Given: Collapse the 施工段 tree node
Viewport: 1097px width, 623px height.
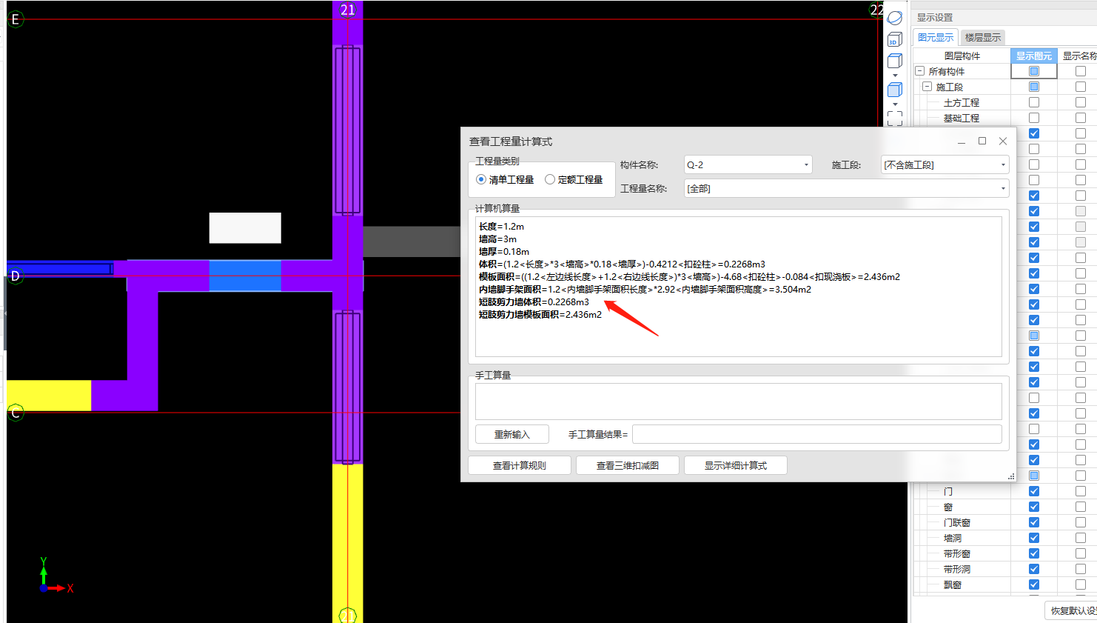Looking at the screenshot, I should click(x=927, y=87).
